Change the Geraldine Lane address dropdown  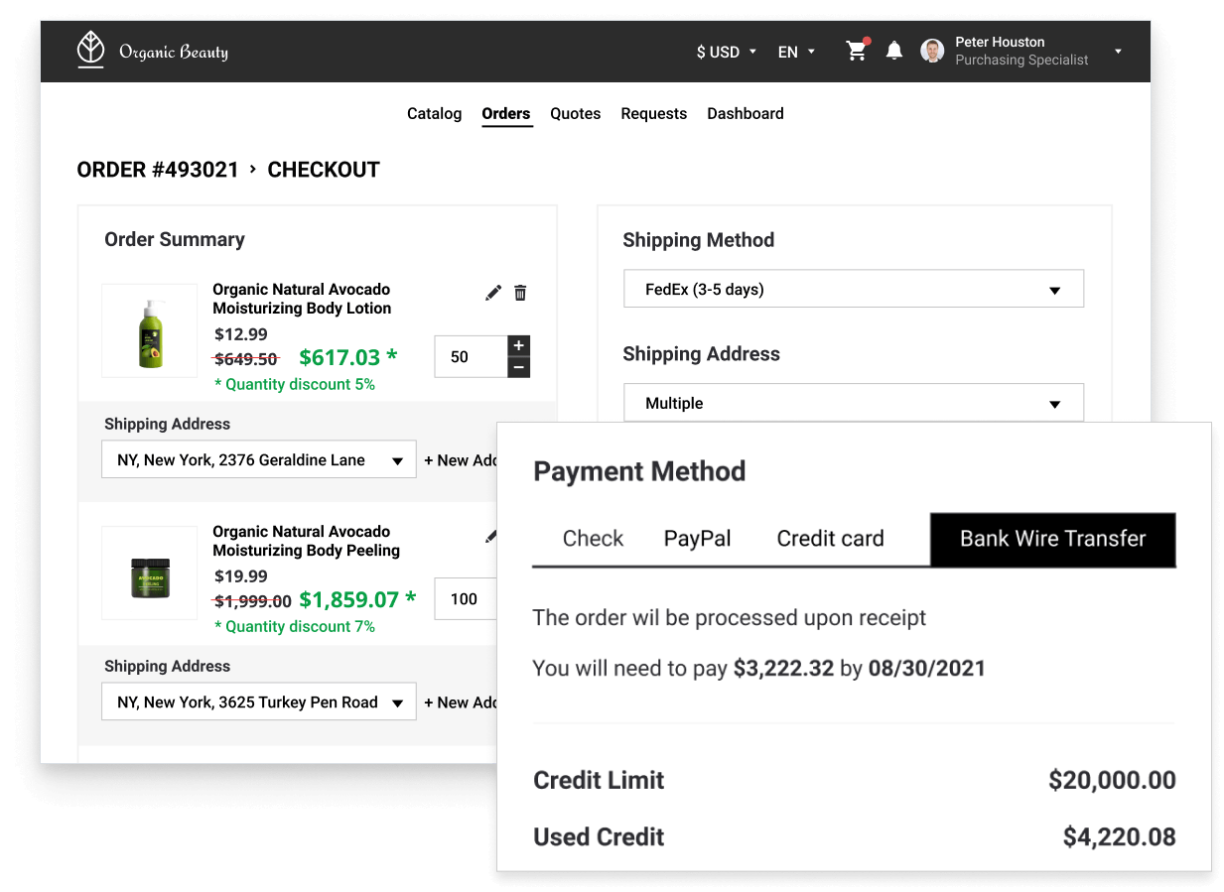(259, 460)
